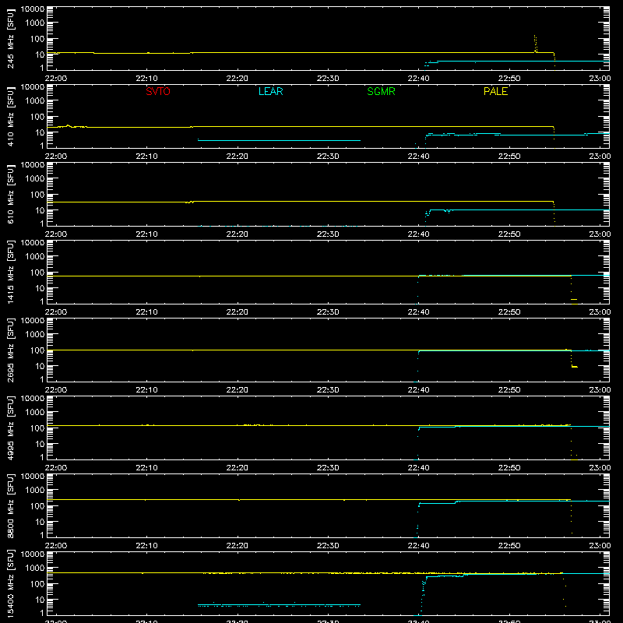623x623 pixels.
Task: Click the 1000 tick label on 1415 MHz plot
Action: [35, 256]
